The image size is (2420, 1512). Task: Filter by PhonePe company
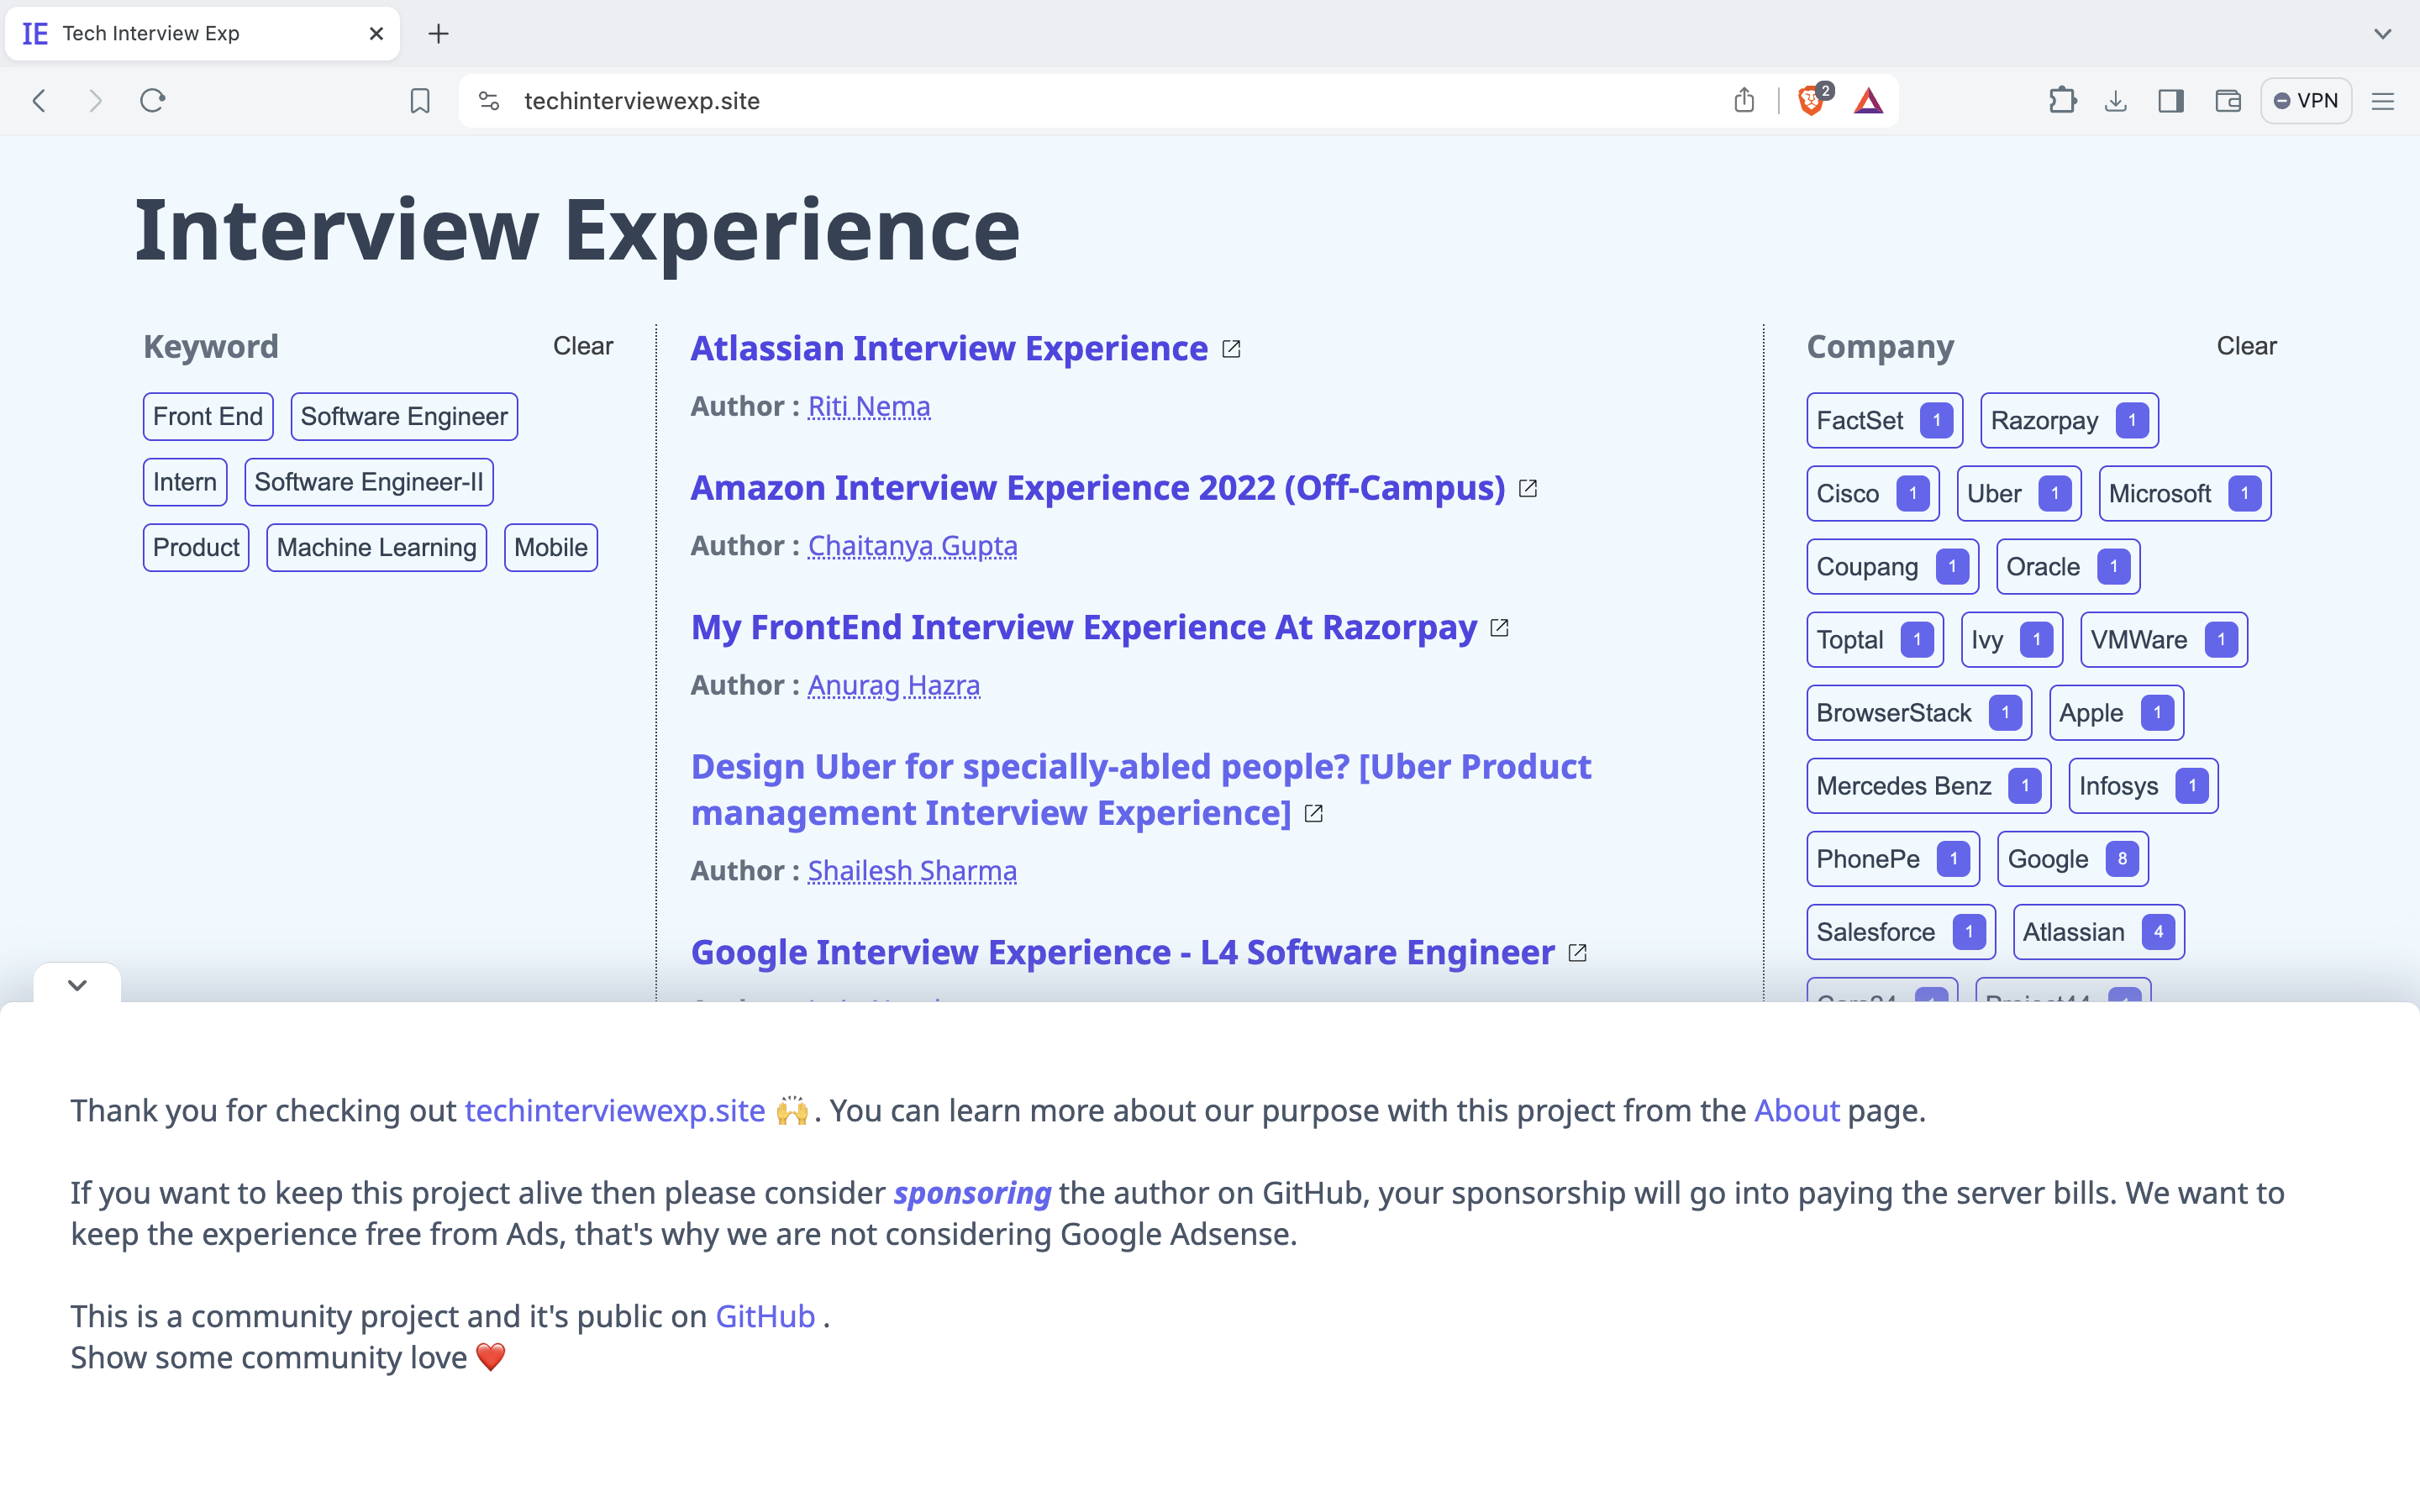(1893, 859)
